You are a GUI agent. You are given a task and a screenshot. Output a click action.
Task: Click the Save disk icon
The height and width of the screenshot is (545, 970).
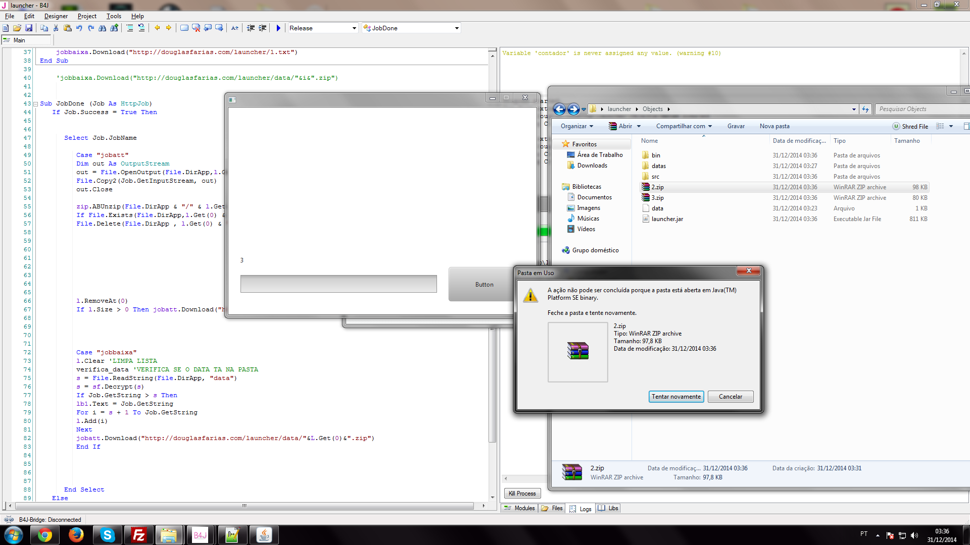point(29,28)
